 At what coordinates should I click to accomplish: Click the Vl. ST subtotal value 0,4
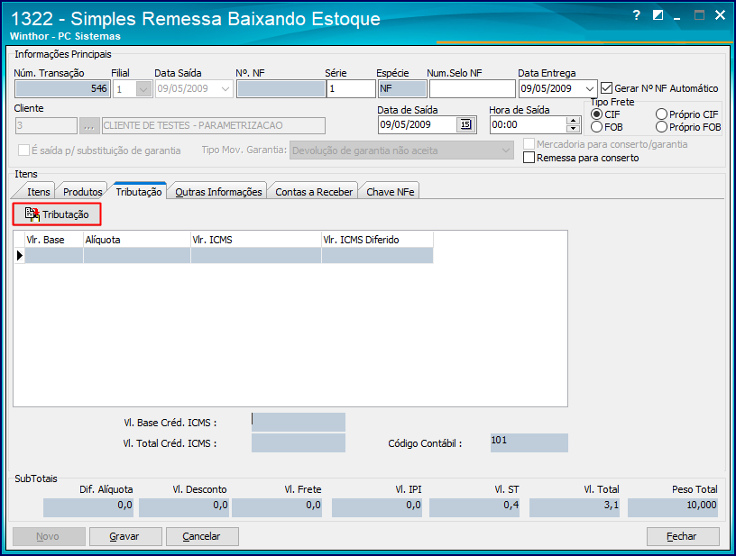(474, 507)
